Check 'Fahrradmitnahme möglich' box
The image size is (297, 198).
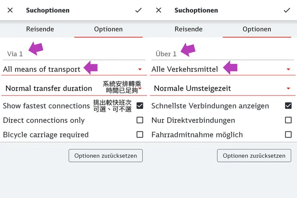288,135
